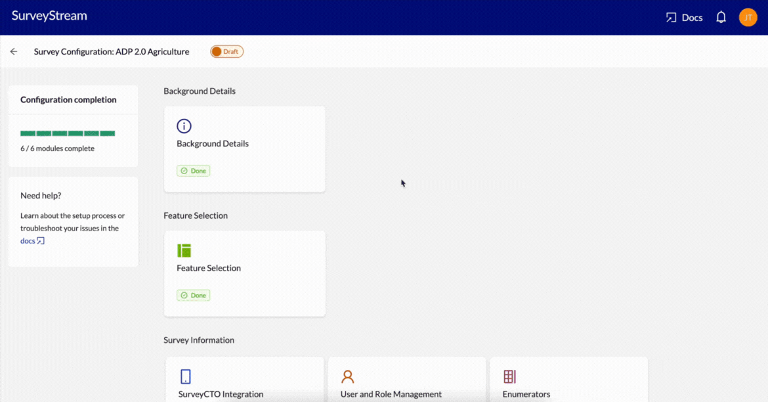Click the configuration completion progress bar
Viewport: 768px width, 402px height.
point(68,133)
